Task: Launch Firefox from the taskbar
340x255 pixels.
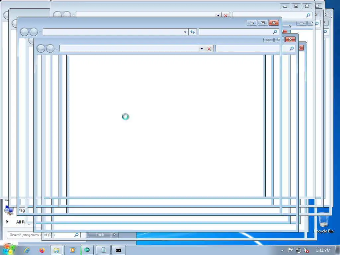Action: coord(42,250)
